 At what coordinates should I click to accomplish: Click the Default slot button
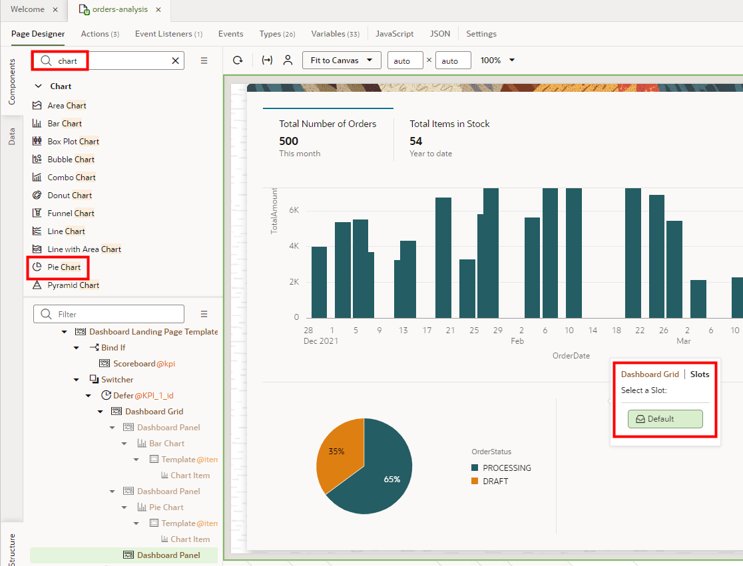coord(664,419)
